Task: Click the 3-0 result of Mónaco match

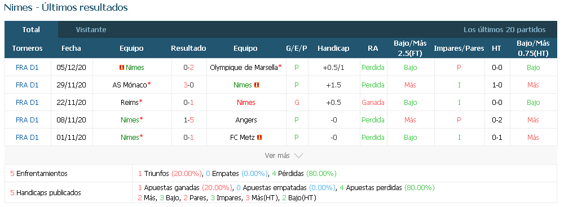Action: 188,85
